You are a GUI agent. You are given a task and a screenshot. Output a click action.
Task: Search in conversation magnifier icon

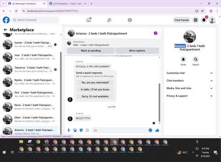(196, 59)
